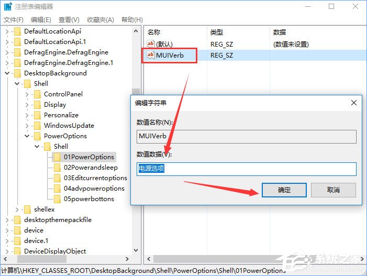
Task: Click the Display folder icon
Action: tap(38, 105)
